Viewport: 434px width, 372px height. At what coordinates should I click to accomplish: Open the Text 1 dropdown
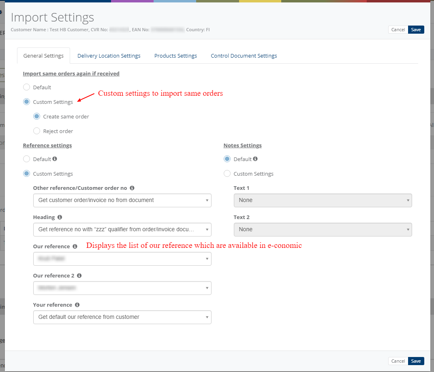(x=323, y=200)
